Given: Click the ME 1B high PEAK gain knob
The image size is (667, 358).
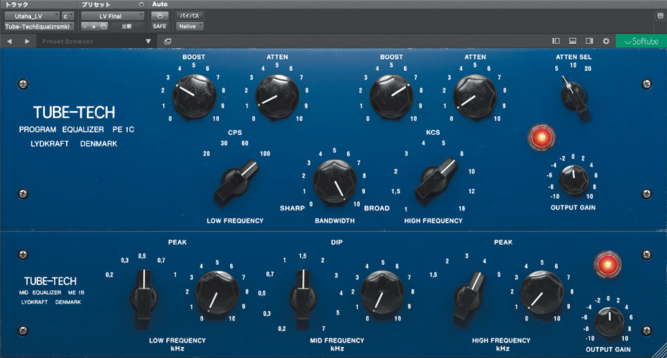Looking at the screenshot, I should point(542,293).
